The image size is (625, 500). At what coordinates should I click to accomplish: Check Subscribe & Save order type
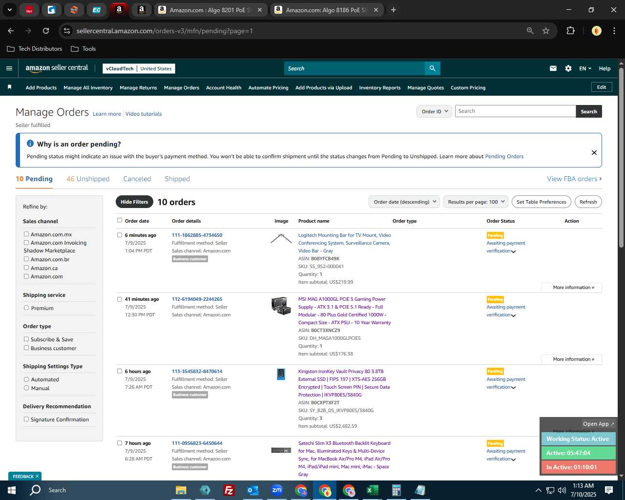[26, 339]
